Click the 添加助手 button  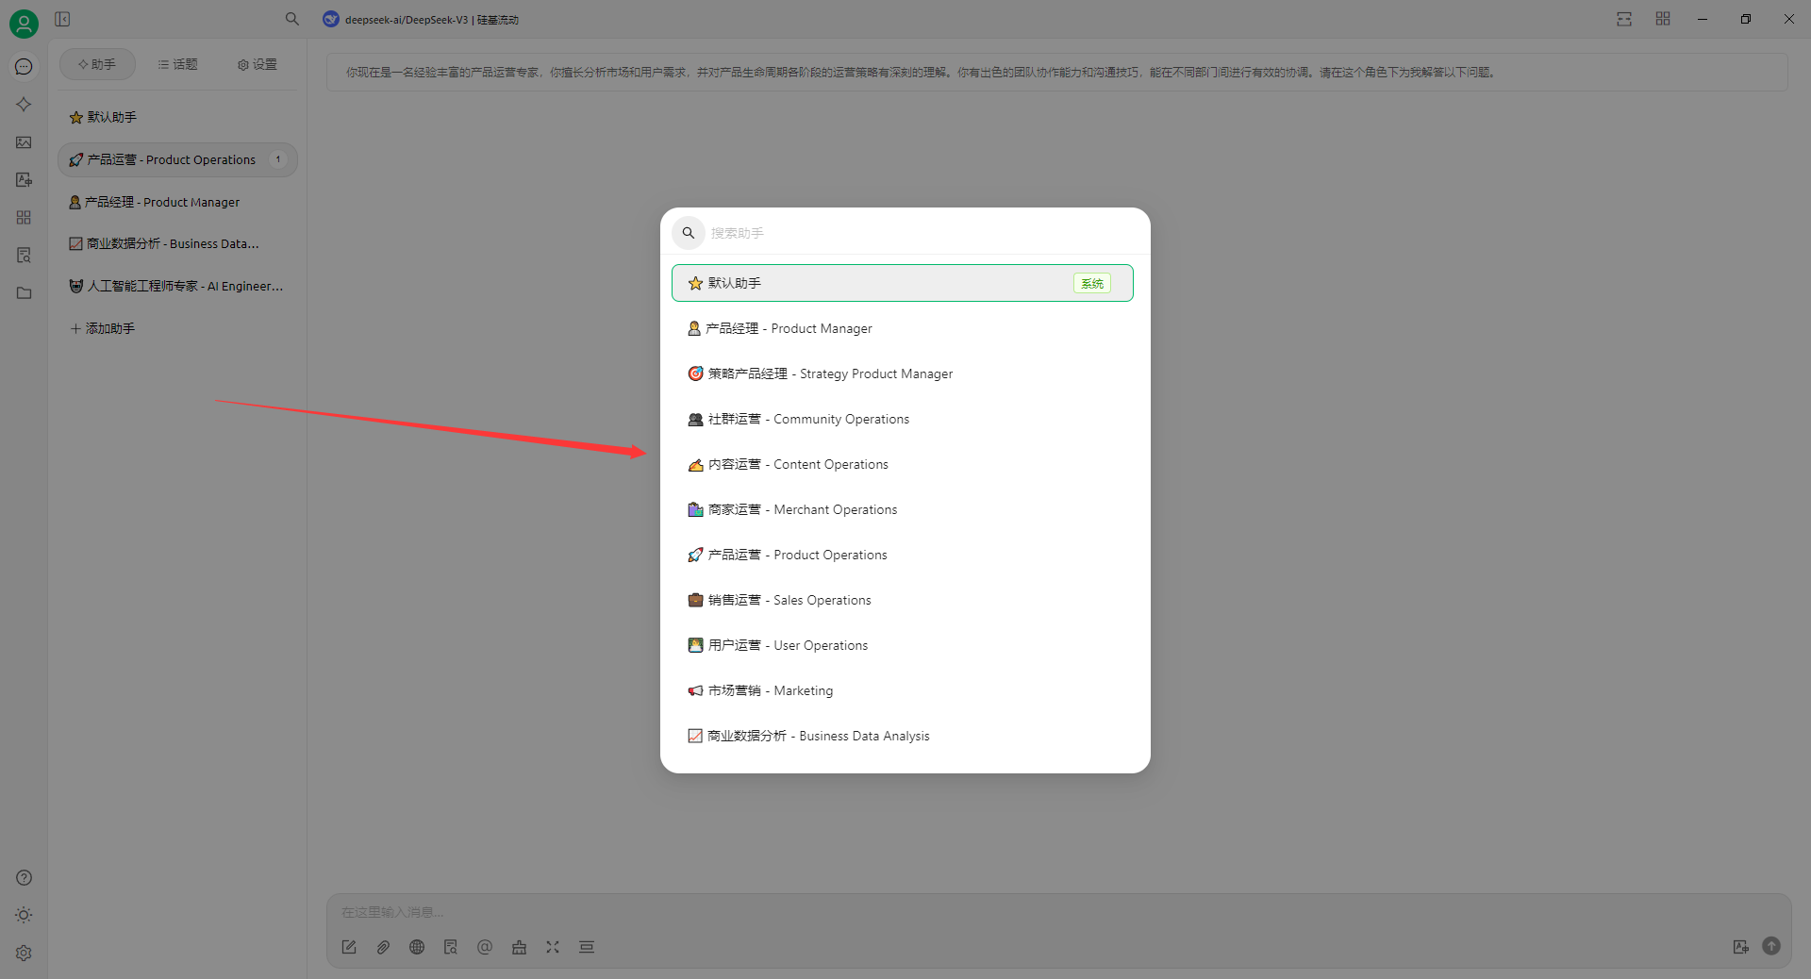pos(103,328)
